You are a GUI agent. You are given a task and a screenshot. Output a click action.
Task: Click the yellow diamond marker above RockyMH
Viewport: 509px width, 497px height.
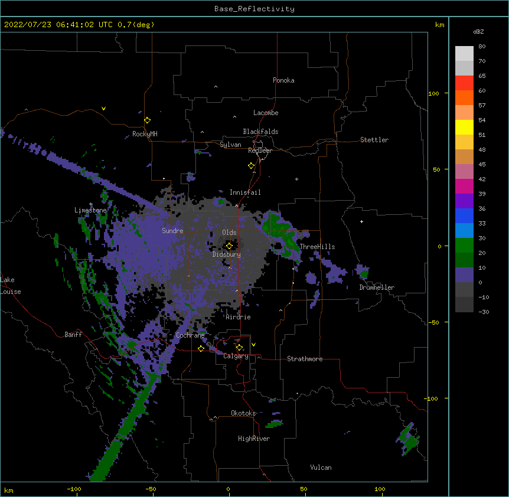click(x=147, y=120)
